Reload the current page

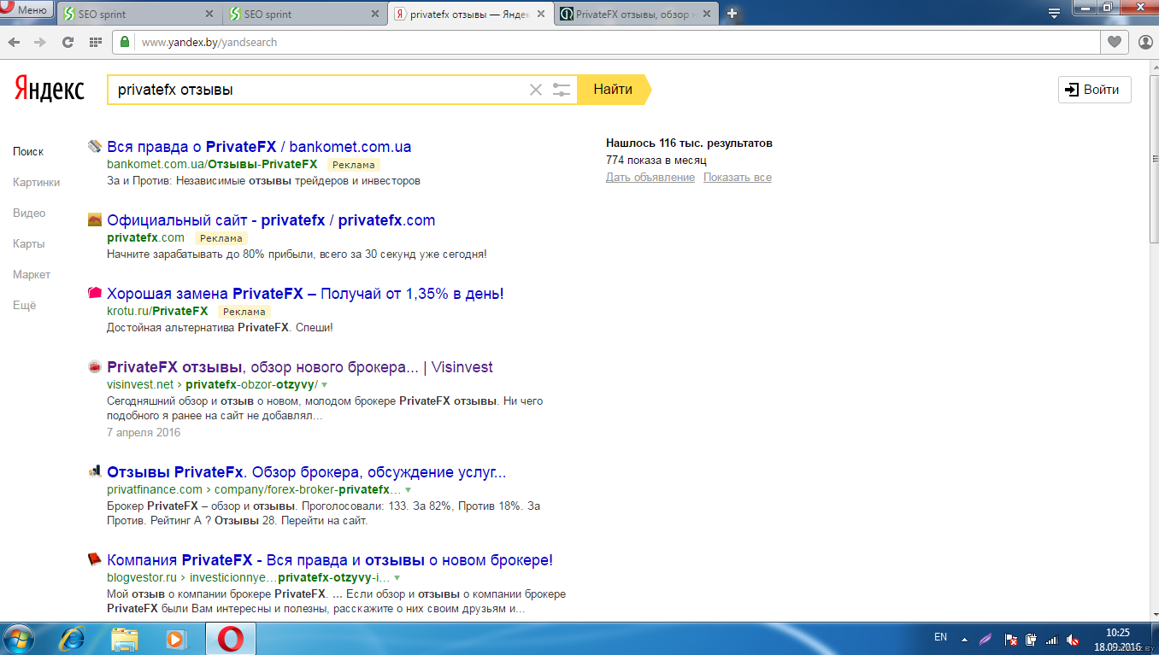[68, 42]
